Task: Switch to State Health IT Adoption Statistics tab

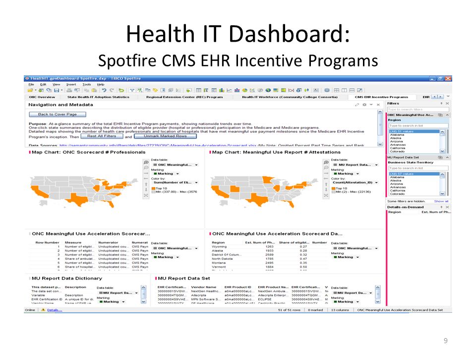Action: coord(98,97)
